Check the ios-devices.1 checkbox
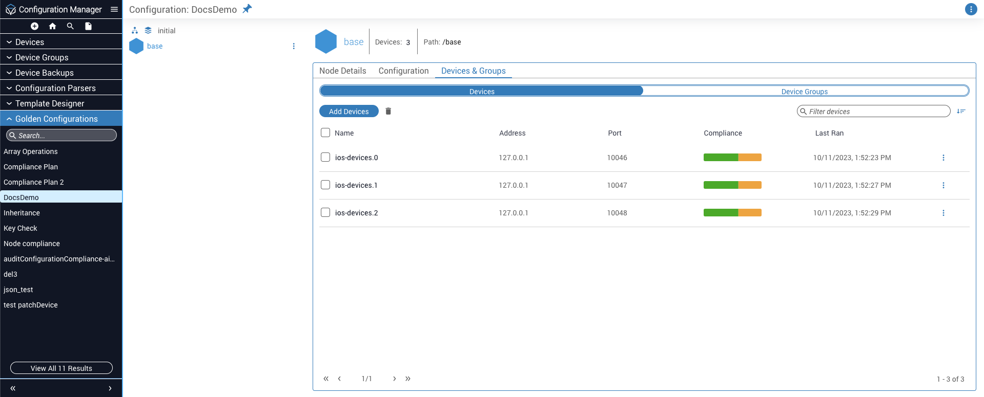Image resolution: width=984 pixels, height=397 pixels. pos(325,185)
